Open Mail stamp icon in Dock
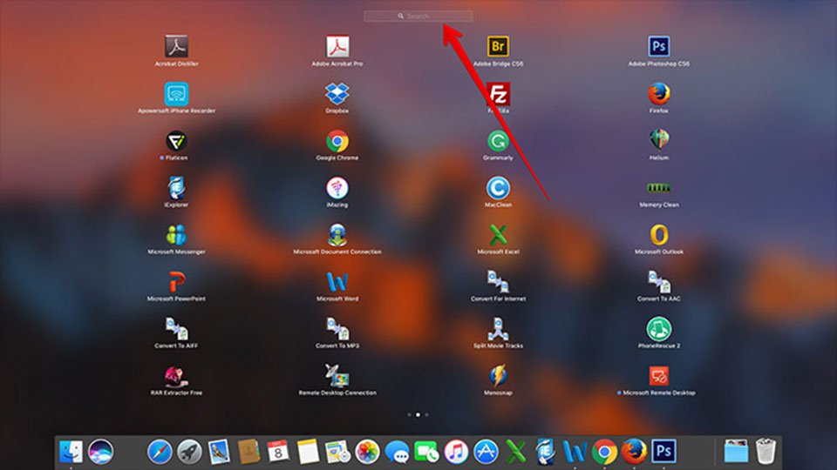The image size is (837, 470). tap(219, 452)
